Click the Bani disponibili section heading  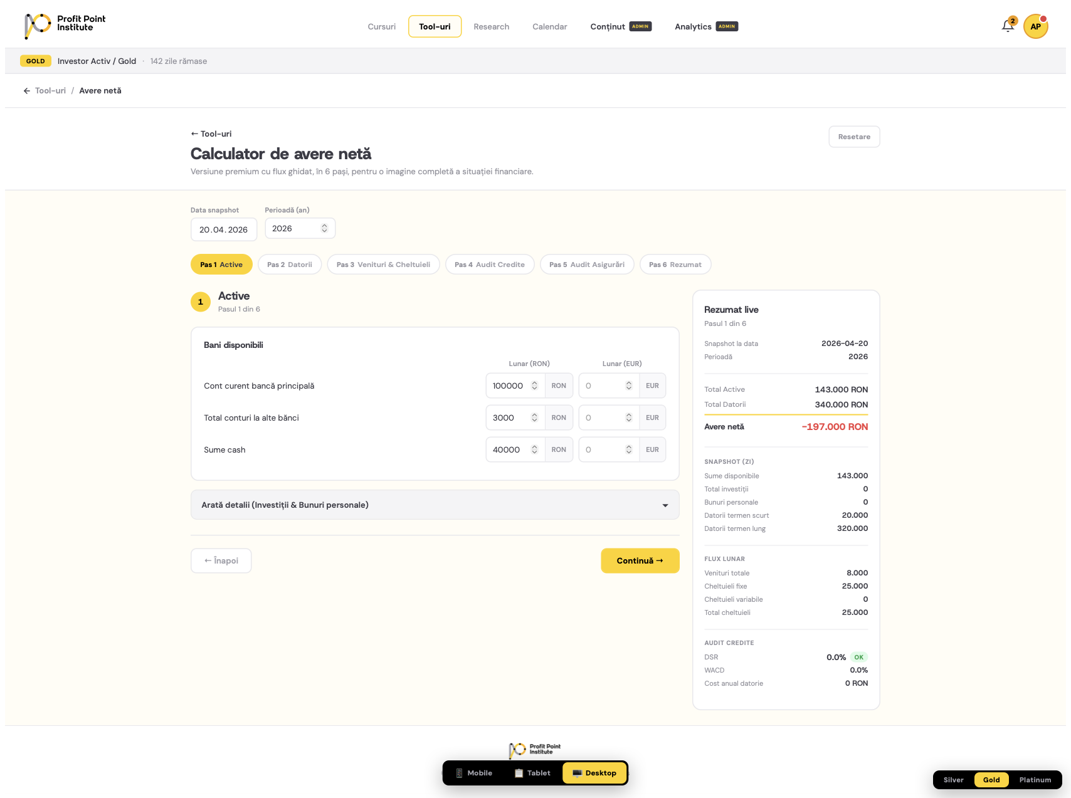233,345
